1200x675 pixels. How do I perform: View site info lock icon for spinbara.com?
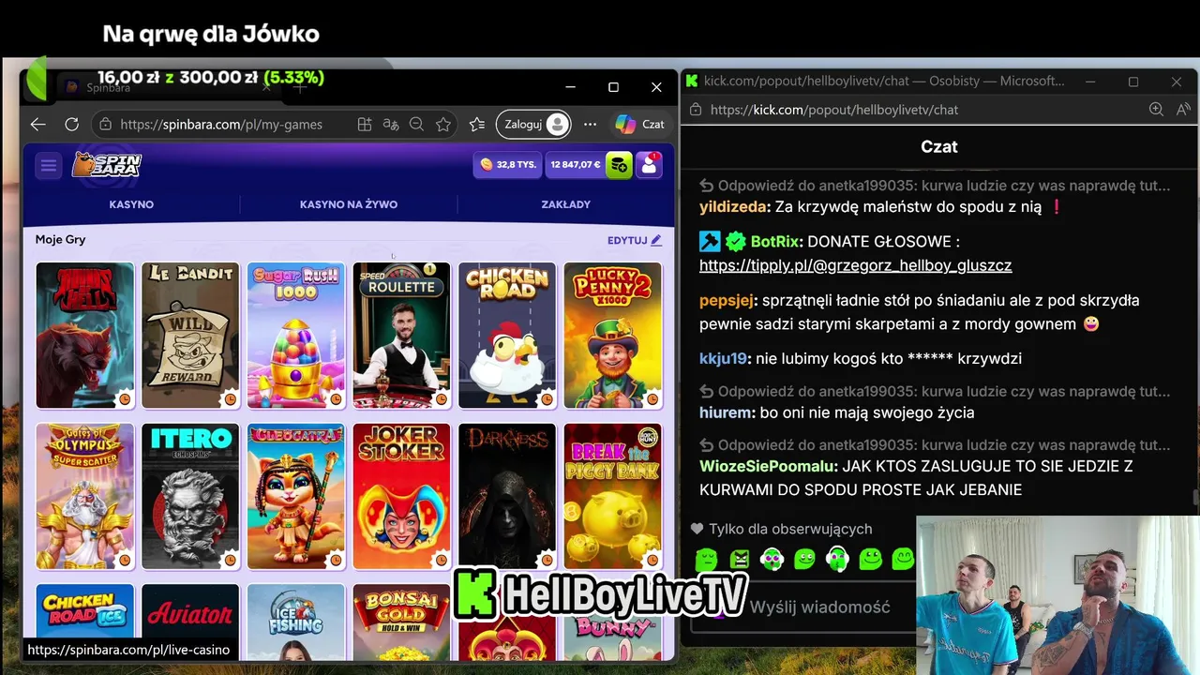pyautogui.click(x=106, y=124)
